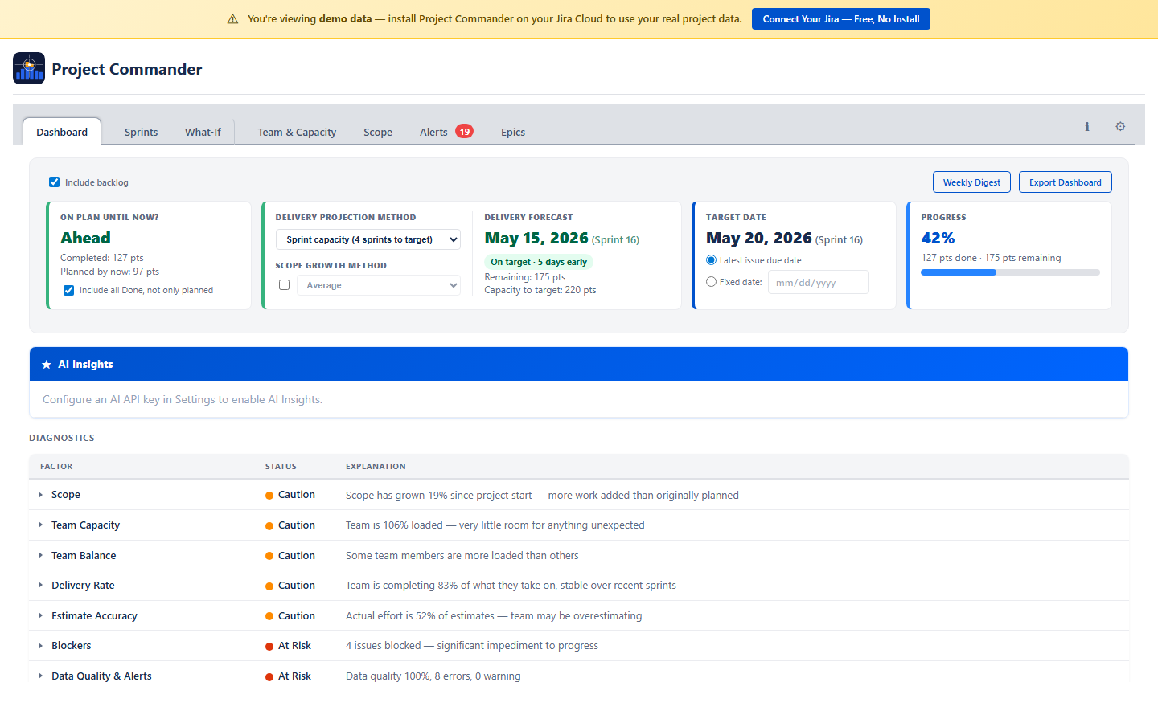Click the Project Commander logo
1158x723 pixels.
(x=29, y=68)
